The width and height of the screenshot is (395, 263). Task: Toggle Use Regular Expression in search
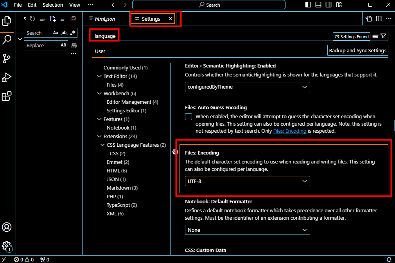coord(72,33)
